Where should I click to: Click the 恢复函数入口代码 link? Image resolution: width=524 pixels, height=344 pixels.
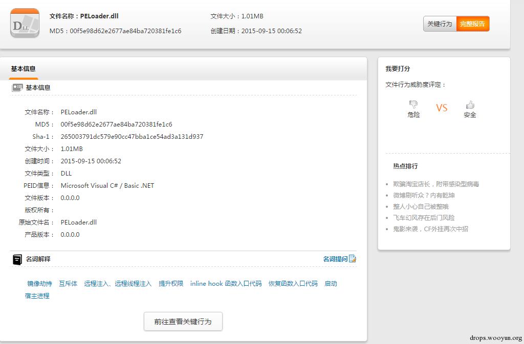(293, 284)
